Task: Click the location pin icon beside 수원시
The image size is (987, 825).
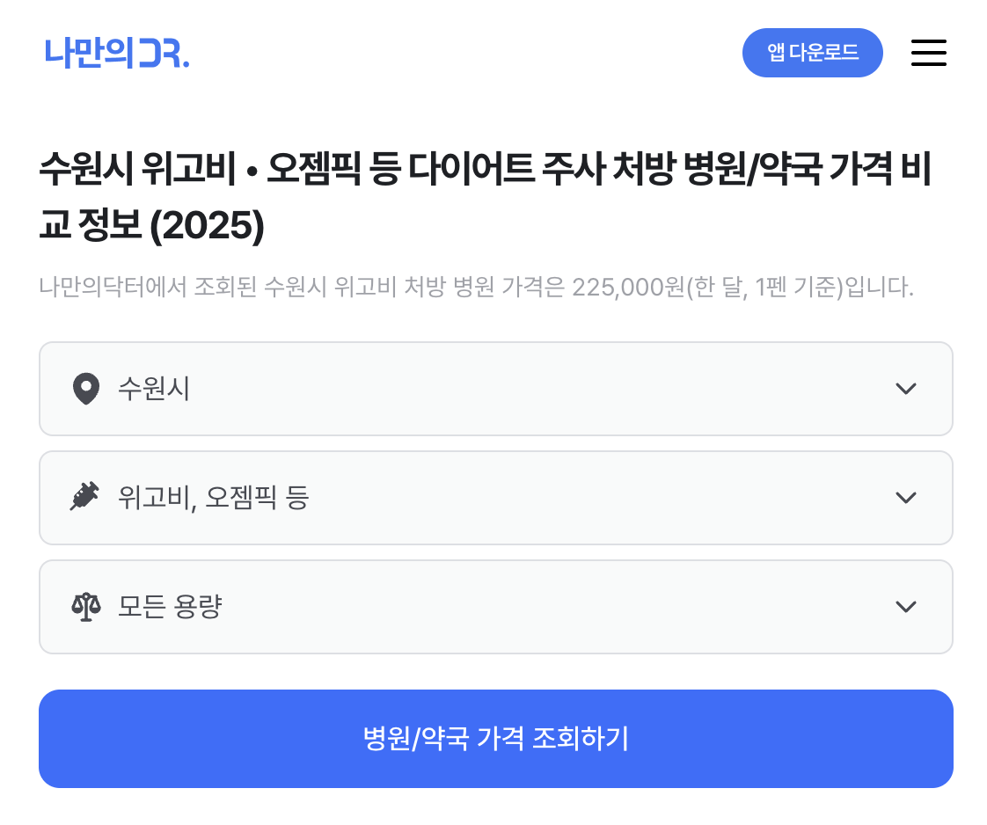Action: [x=85, y=389]
